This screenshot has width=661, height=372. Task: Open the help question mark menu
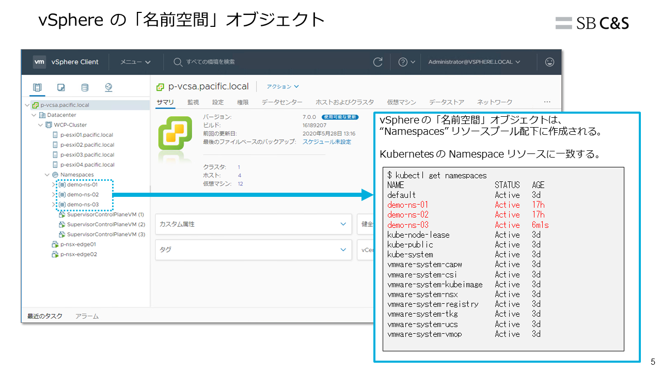[x=406, y=62]
